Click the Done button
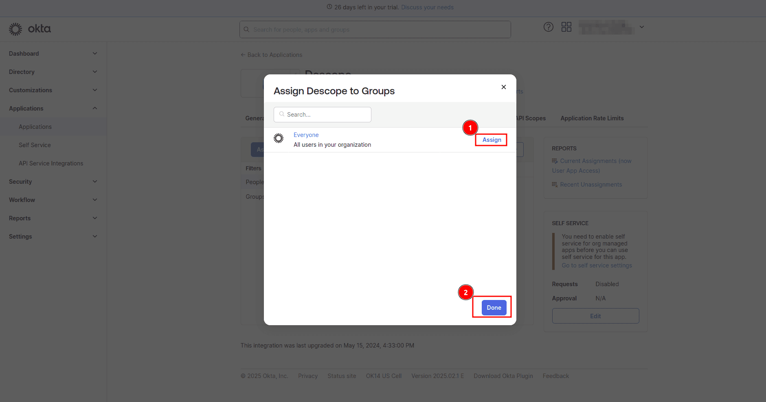The width and height of the screenshot is (766, 402). pos(494,308)
